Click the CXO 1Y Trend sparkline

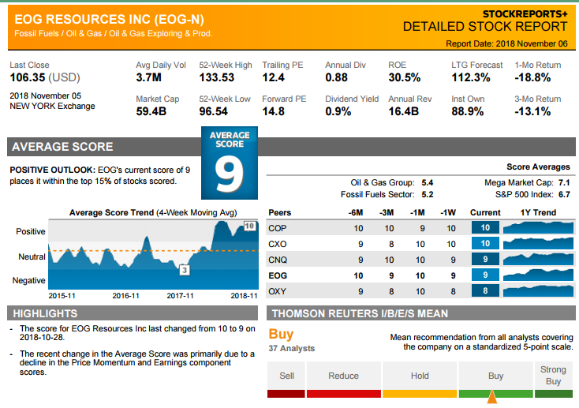539,244
